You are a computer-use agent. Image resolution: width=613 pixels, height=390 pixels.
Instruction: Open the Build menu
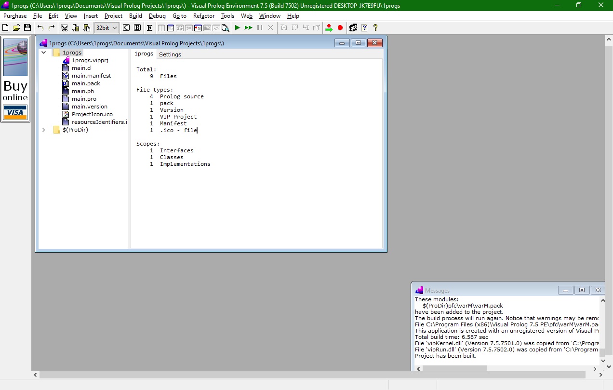136,16
